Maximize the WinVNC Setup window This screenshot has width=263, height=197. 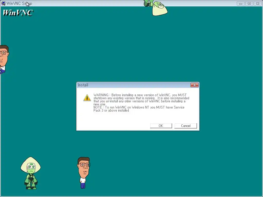click(x=249, y=4)
